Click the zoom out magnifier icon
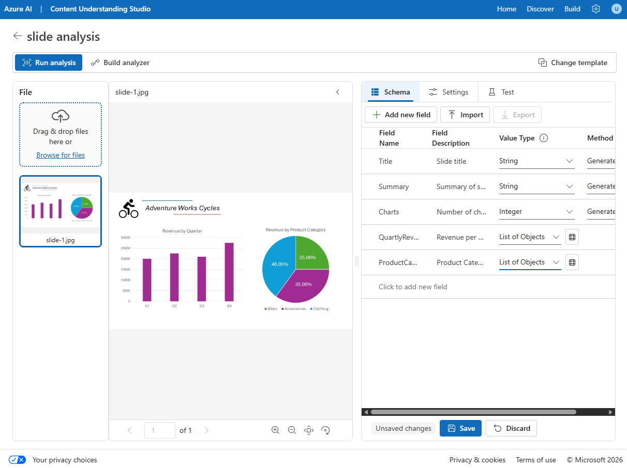The image size is (627, 468). [x=292, y=430]
